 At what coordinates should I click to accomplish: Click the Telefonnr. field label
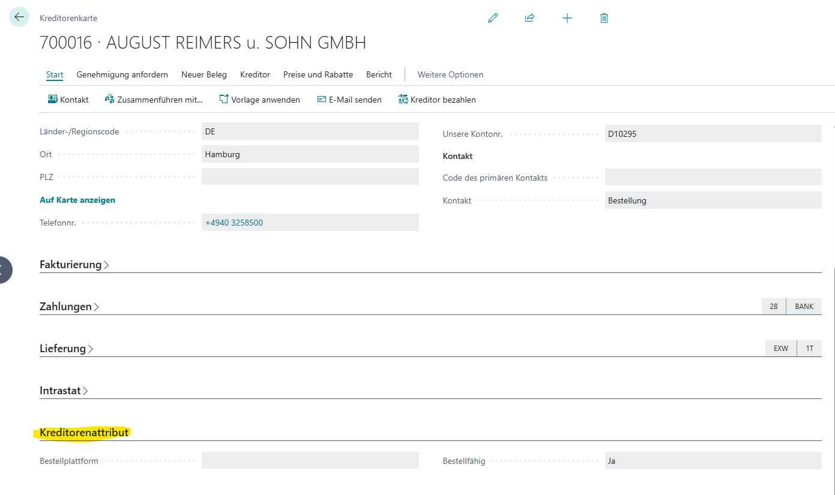click(58, 223)
